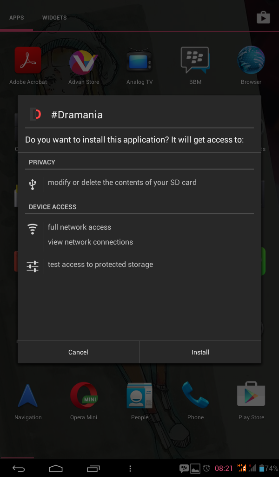Switch to the Widgets tab

point(54,18)
